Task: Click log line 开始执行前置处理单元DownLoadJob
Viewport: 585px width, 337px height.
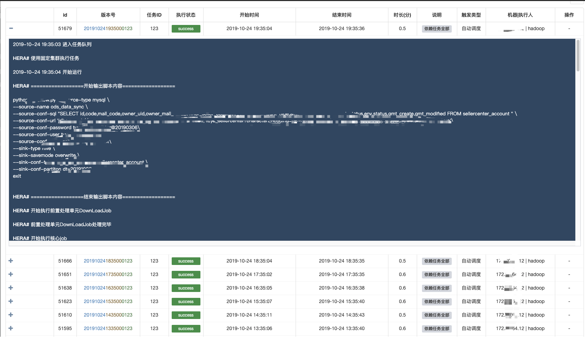Action: tap(62, 211)
